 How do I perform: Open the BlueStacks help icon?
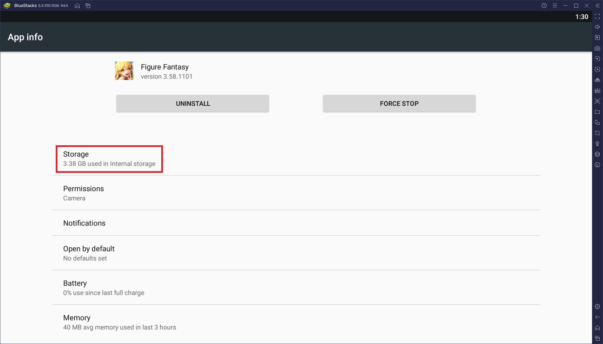544,6
